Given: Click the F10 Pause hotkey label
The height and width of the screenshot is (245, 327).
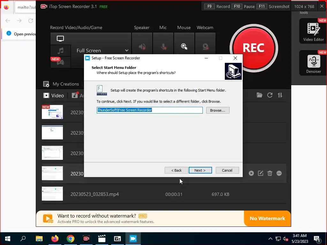Looking at the screenshot, I should pos(243,6).
